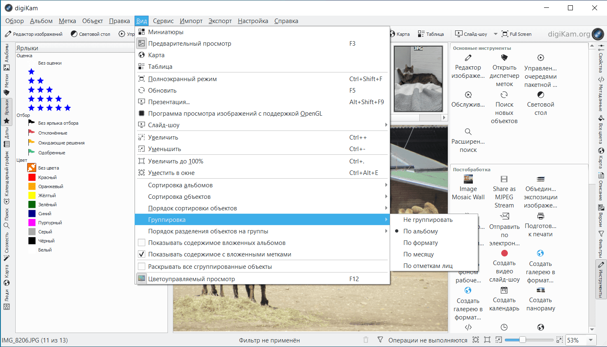Launch Создать панораму tool
This screenshot has height=347, width=607.
tap(540, 290)
